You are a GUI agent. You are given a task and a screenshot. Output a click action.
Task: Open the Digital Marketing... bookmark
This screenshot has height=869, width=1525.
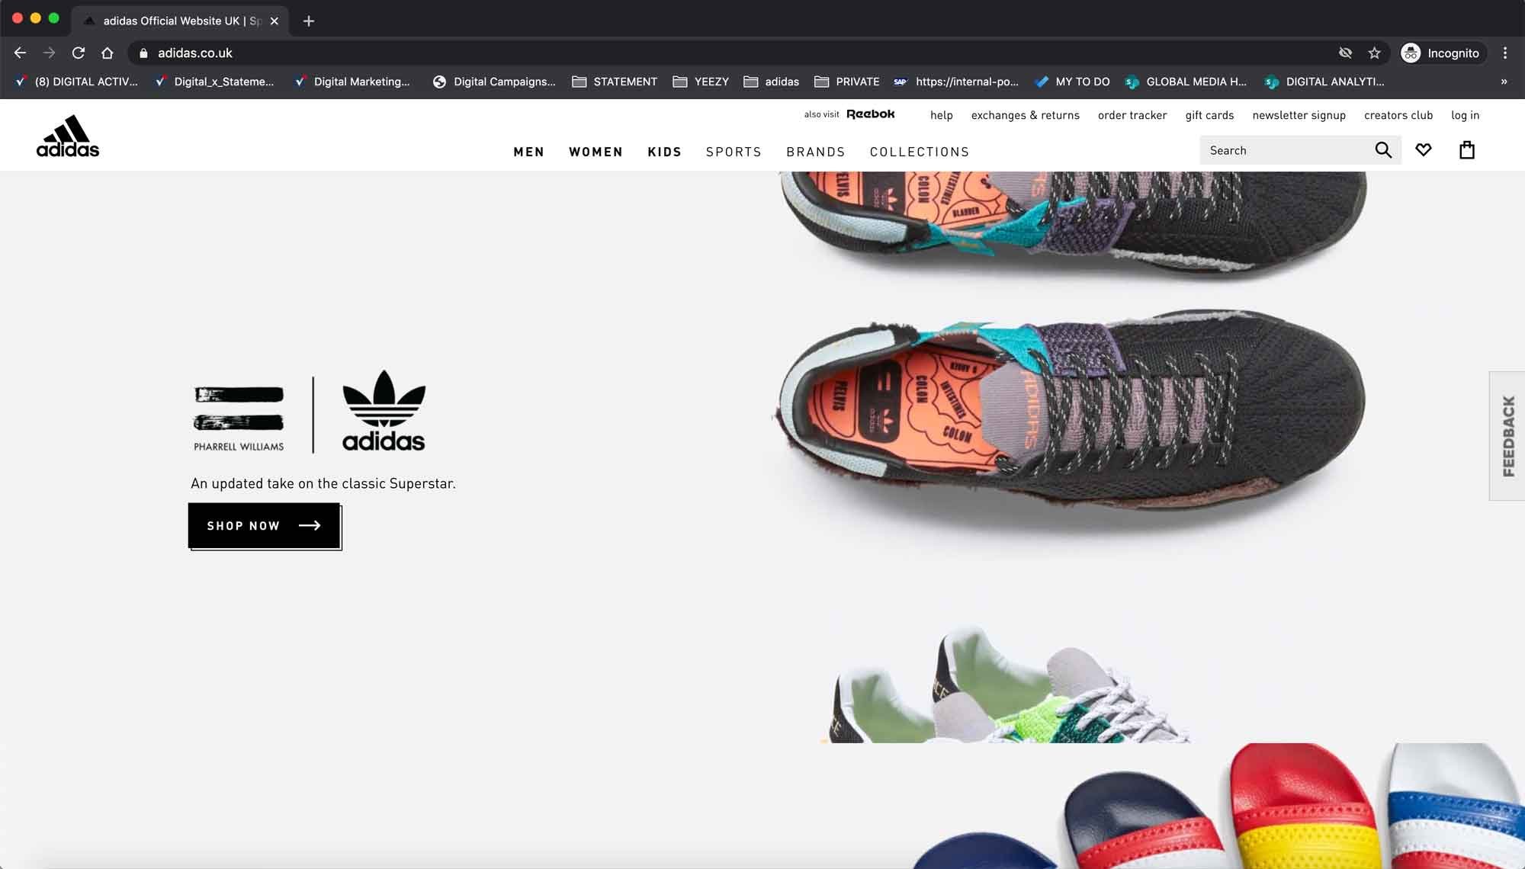(353, 82)
